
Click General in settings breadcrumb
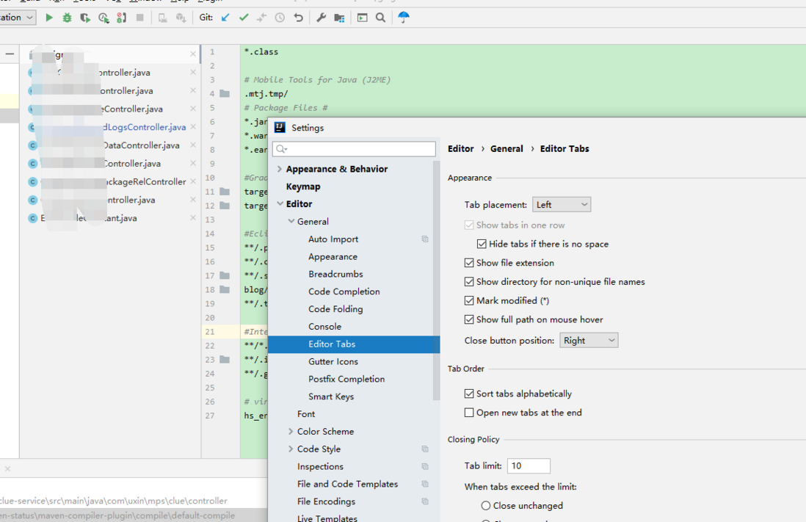[507, 148]
